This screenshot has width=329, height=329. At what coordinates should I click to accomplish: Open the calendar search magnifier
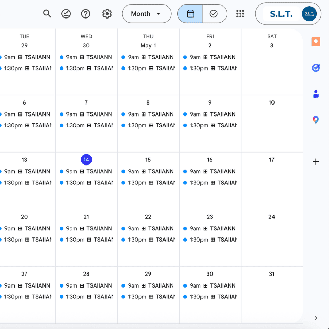[47, 14]
